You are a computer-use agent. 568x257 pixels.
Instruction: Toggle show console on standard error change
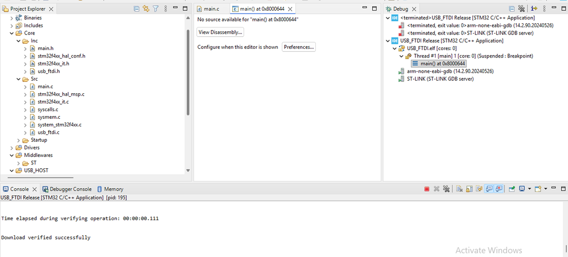click(499, 189)
